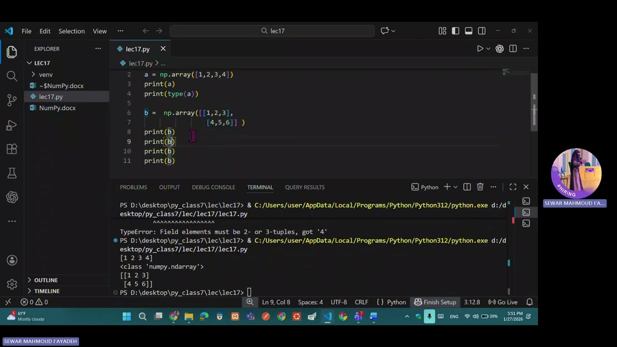Close the terminal panel
Image resolution: width=617 pixels, height=347 pixels.
click(526, 187)
